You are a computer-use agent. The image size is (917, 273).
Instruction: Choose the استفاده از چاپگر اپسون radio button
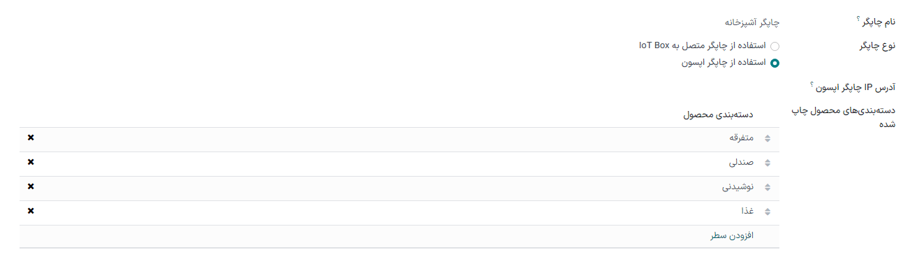[775, 63]
